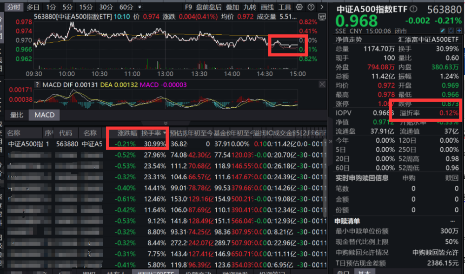Image resolution: width=465 pixels, height=274 pixels.
Task: Switch to the 多日 chart tab
Action: (x=33, y=7)
